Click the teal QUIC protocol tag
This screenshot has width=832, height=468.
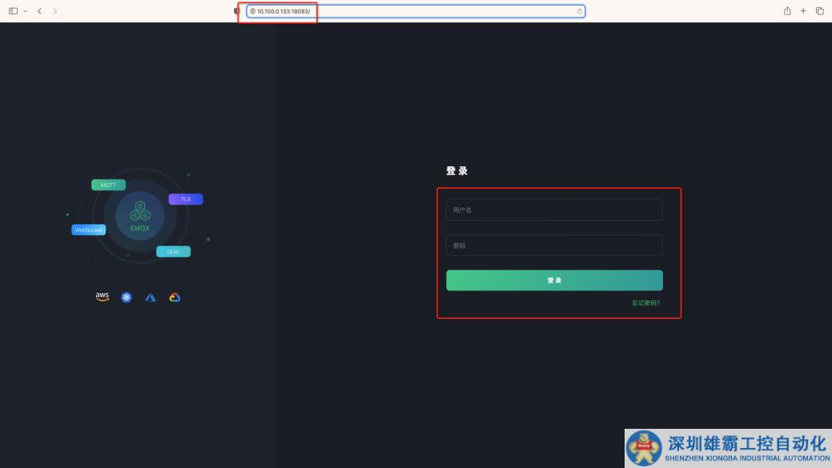point(173,251)
